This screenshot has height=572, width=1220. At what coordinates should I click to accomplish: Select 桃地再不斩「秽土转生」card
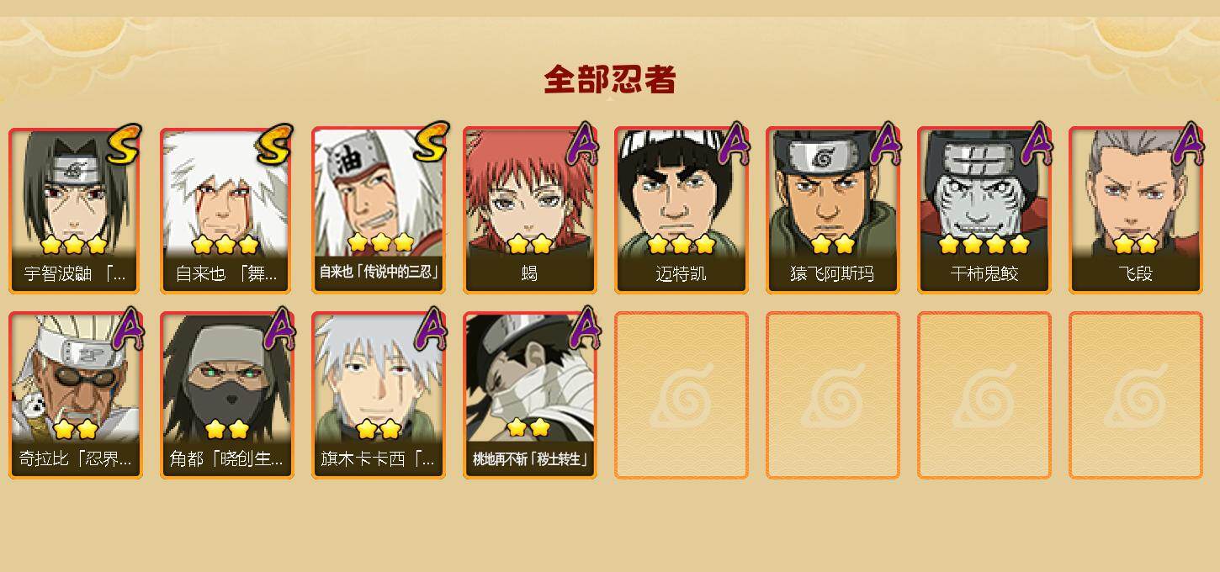530,395
